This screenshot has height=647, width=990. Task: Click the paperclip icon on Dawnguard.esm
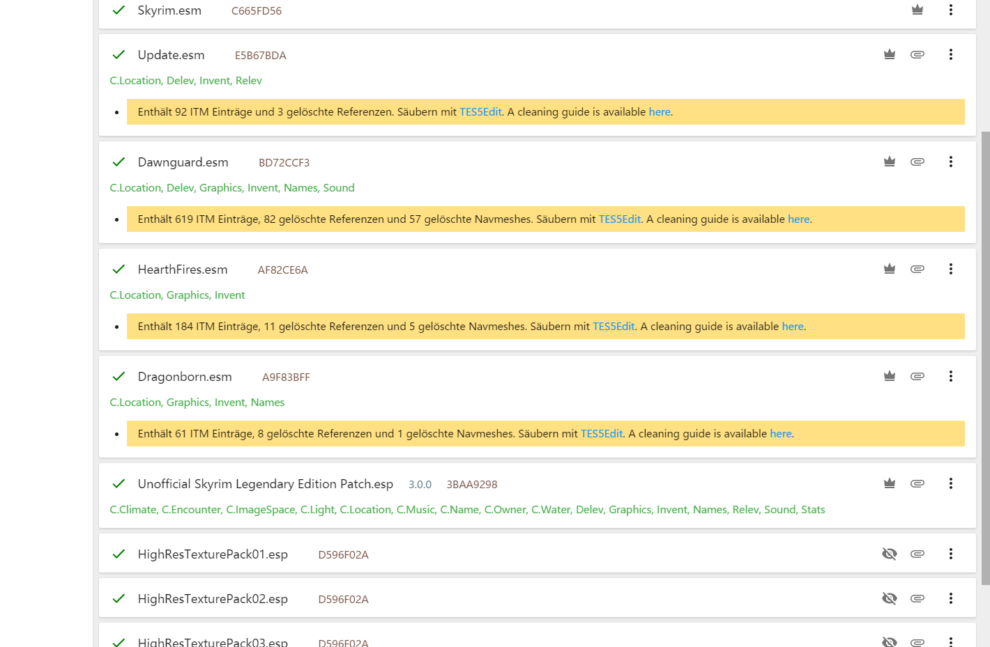(917, 162)
